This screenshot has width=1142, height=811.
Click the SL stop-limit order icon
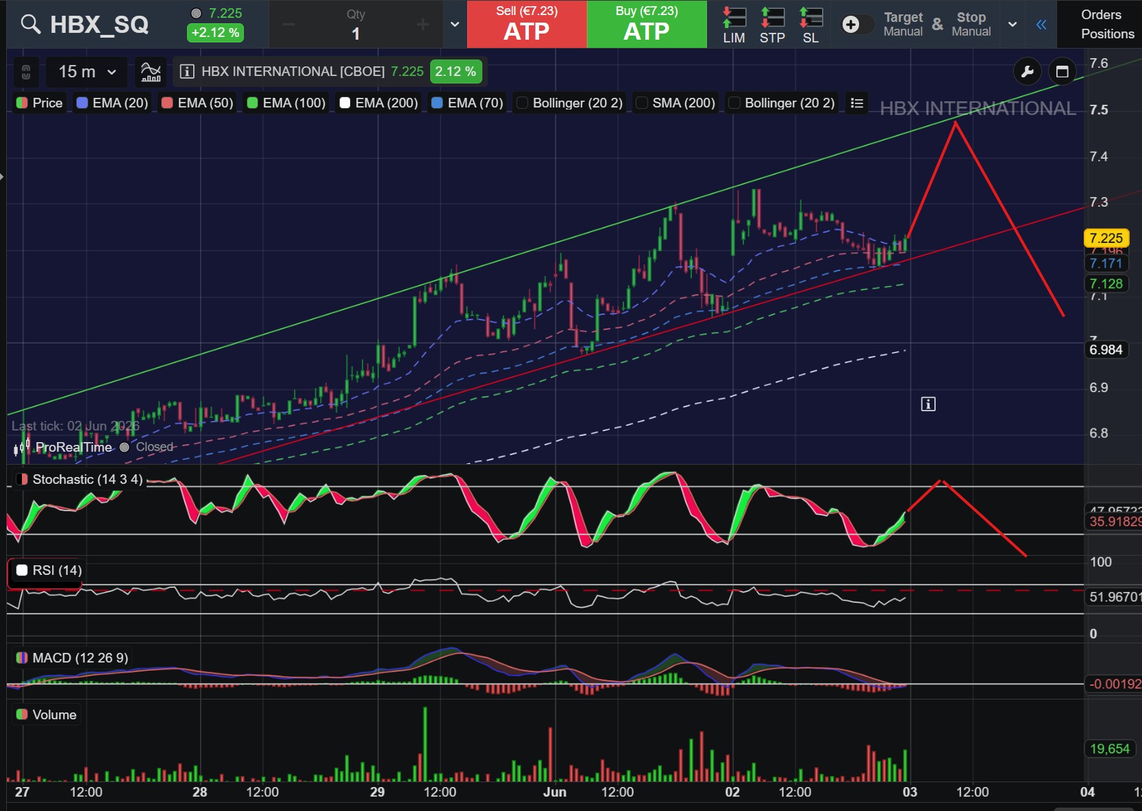point(810,25)
